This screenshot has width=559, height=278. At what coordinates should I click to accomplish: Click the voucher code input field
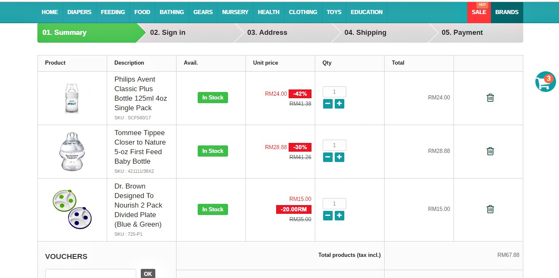tap(91, 273)
